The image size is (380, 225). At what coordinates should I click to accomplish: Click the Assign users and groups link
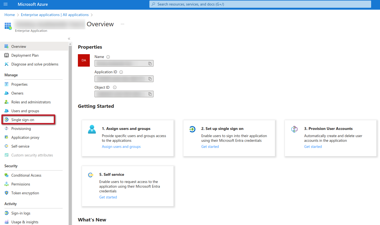click(x=121, y=147)
